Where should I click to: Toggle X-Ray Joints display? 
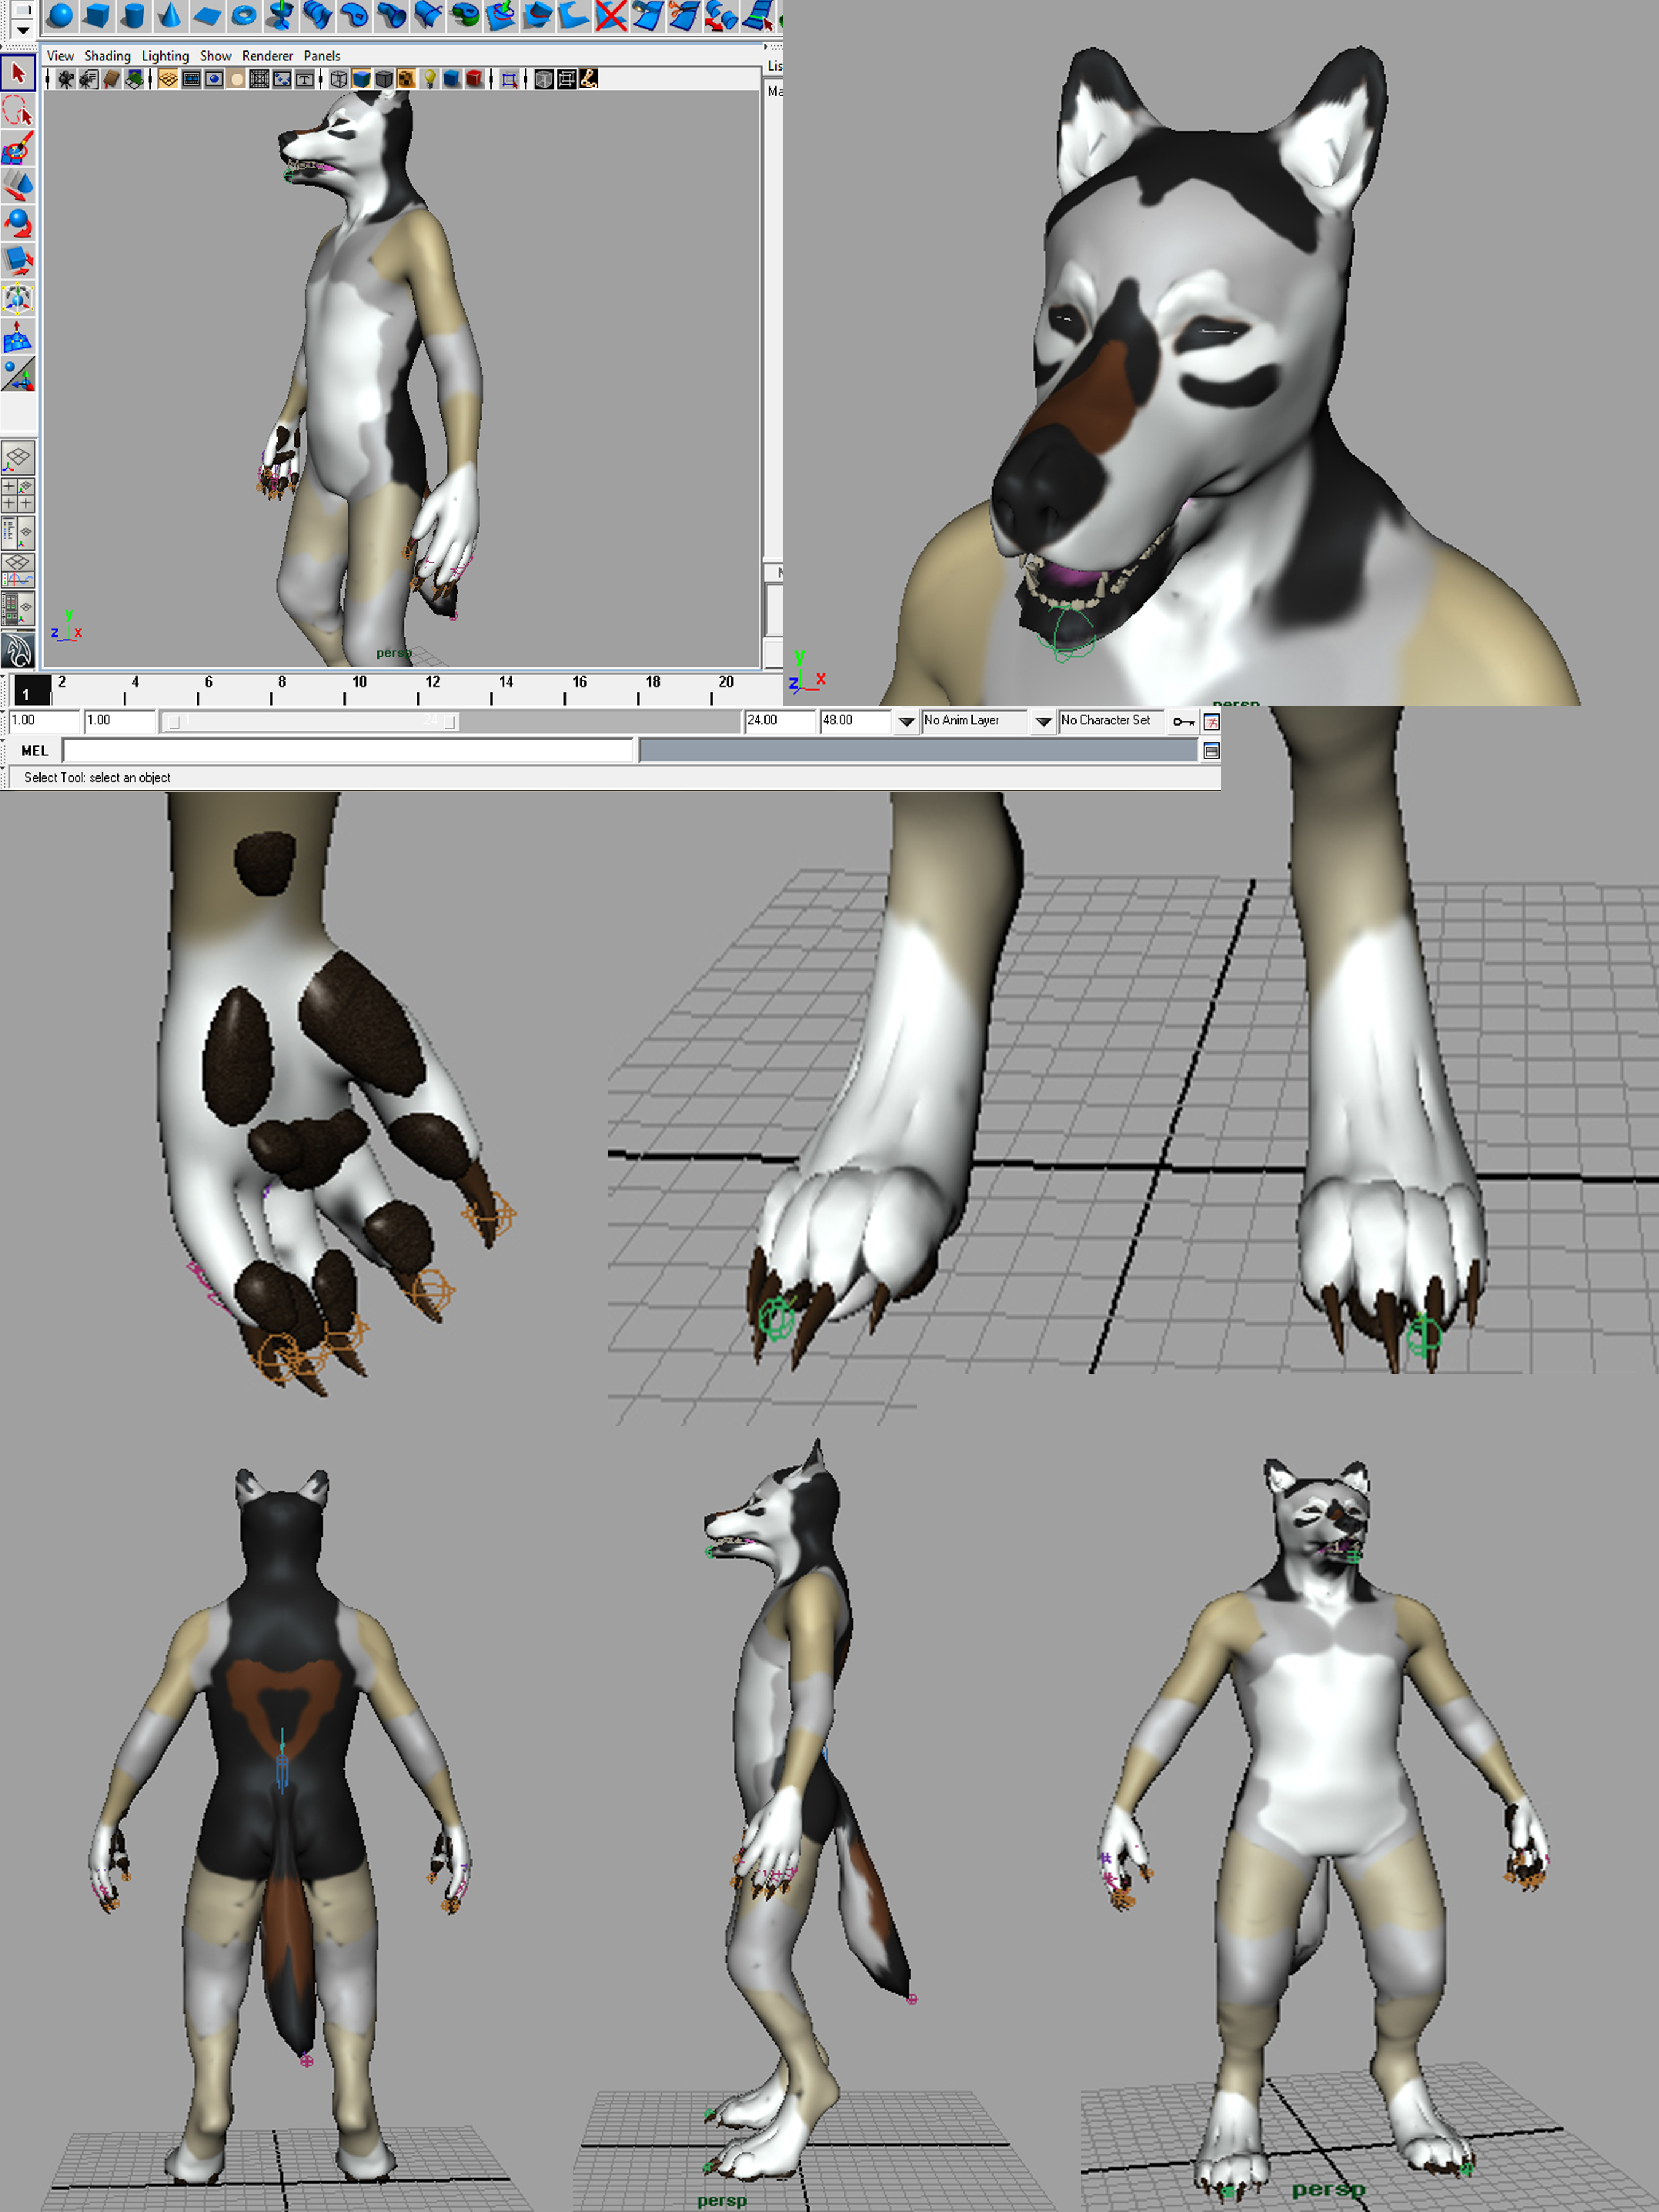pos(589,79)
